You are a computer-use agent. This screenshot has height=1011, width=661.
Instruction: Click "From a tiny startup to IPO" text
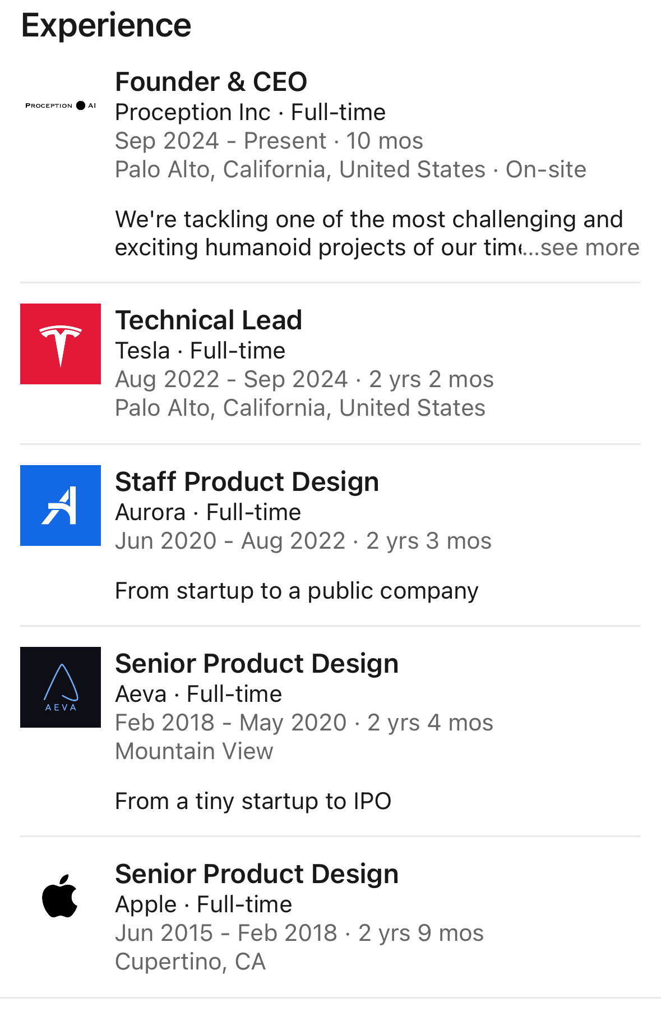point(253,802)
